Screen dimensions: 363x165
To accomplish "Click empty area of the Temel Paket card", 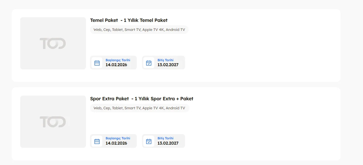I will [x=263, y=47].
